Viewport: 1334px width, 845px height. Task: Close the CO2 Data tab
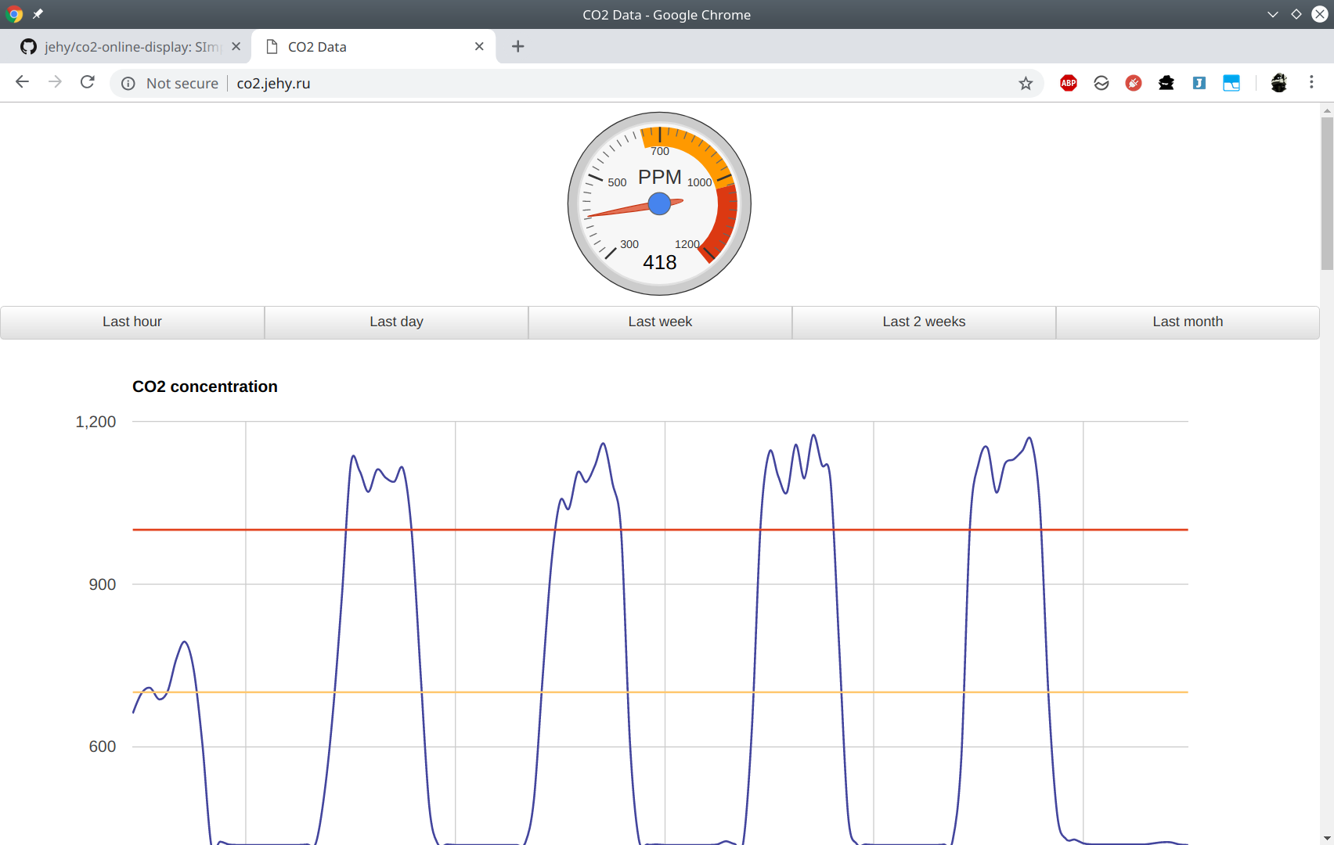pyautogui.click(x=479, y=46)
